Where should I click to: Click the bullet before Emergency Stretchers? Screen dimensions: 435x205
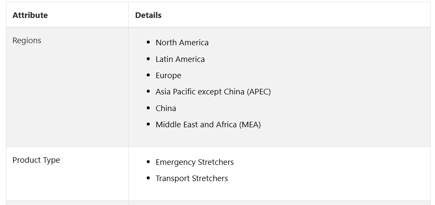click(148, 162)
